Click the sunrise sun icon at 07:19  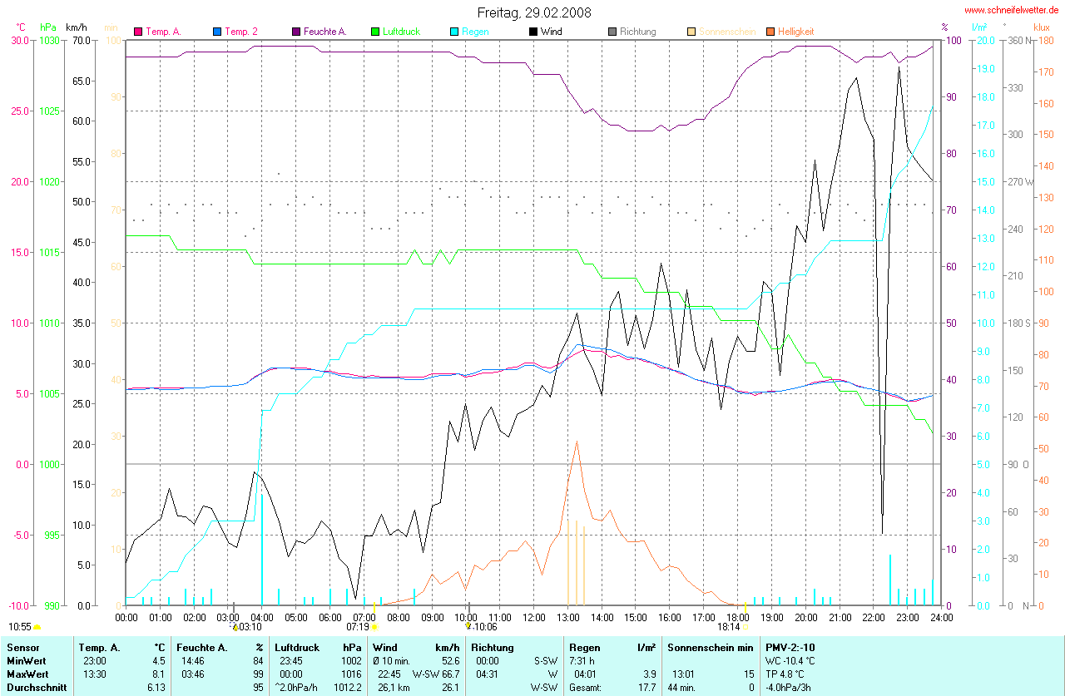tap(374, 627)
